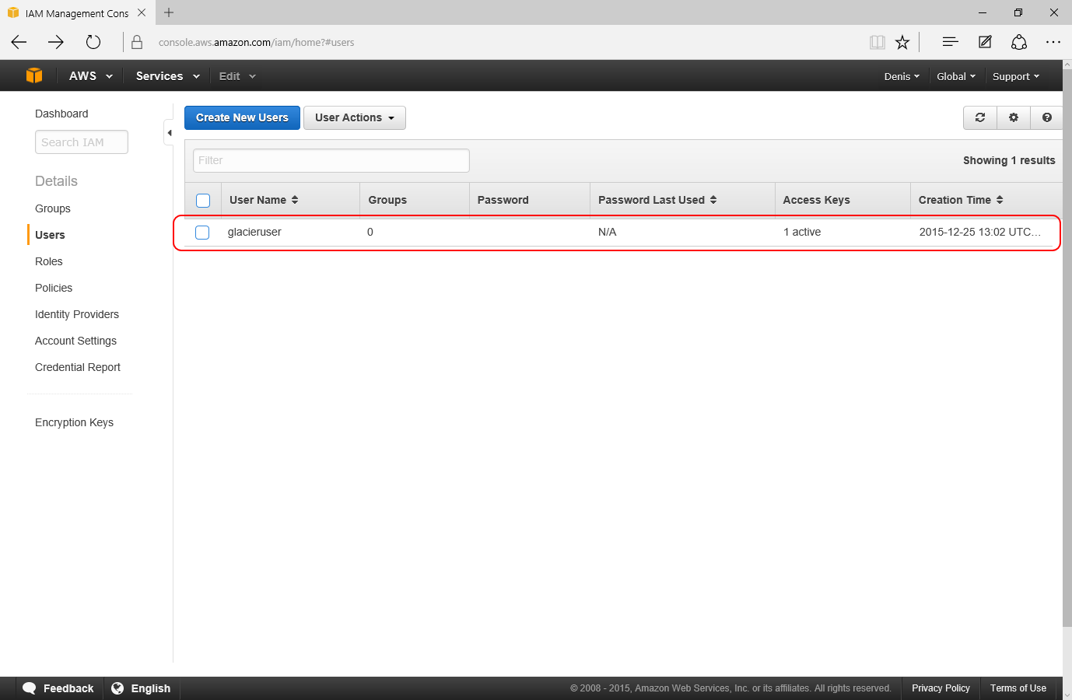Click the '1 active' access keys cell
1072x700 pixels.
click(x=802, y=232)
